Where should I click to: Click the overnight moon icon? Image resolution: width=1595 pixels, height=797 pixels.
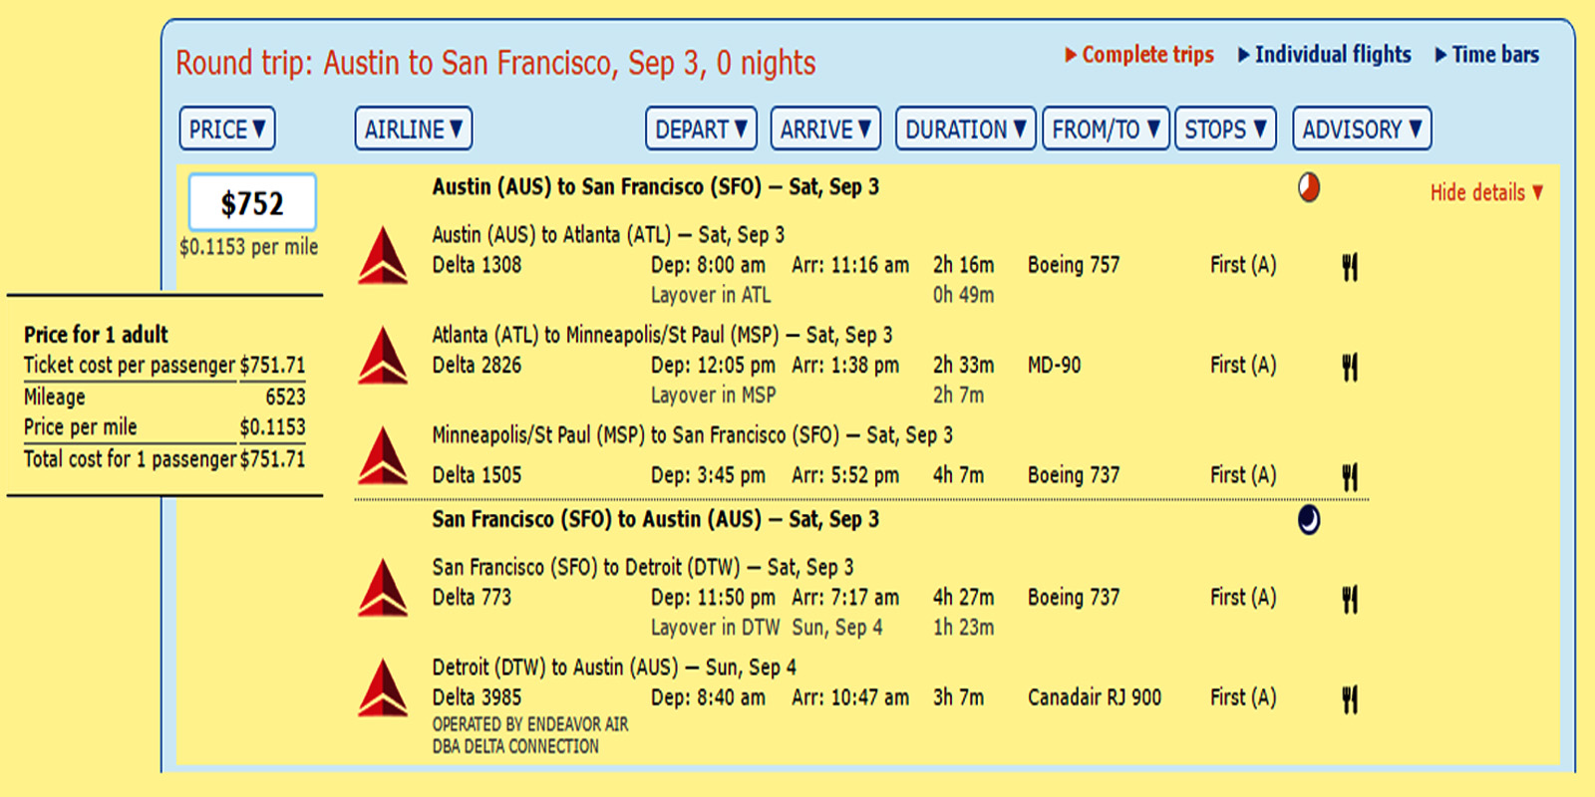[x=1309, y=519]
